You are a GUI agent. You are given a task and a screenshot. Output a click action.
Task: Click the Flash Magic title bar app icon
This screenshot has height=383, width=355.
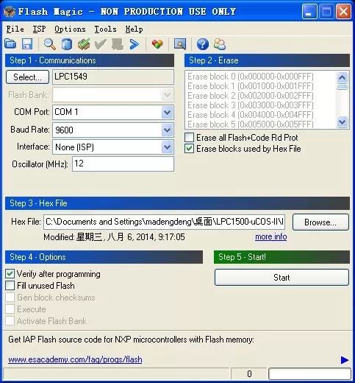click(10, 12)
